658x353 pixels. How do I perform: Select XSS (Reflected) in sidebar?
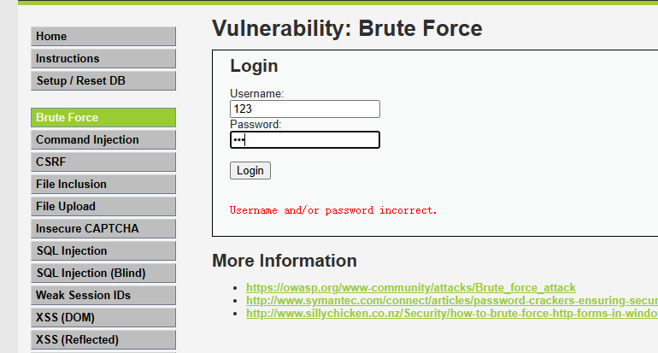point(103,340)
